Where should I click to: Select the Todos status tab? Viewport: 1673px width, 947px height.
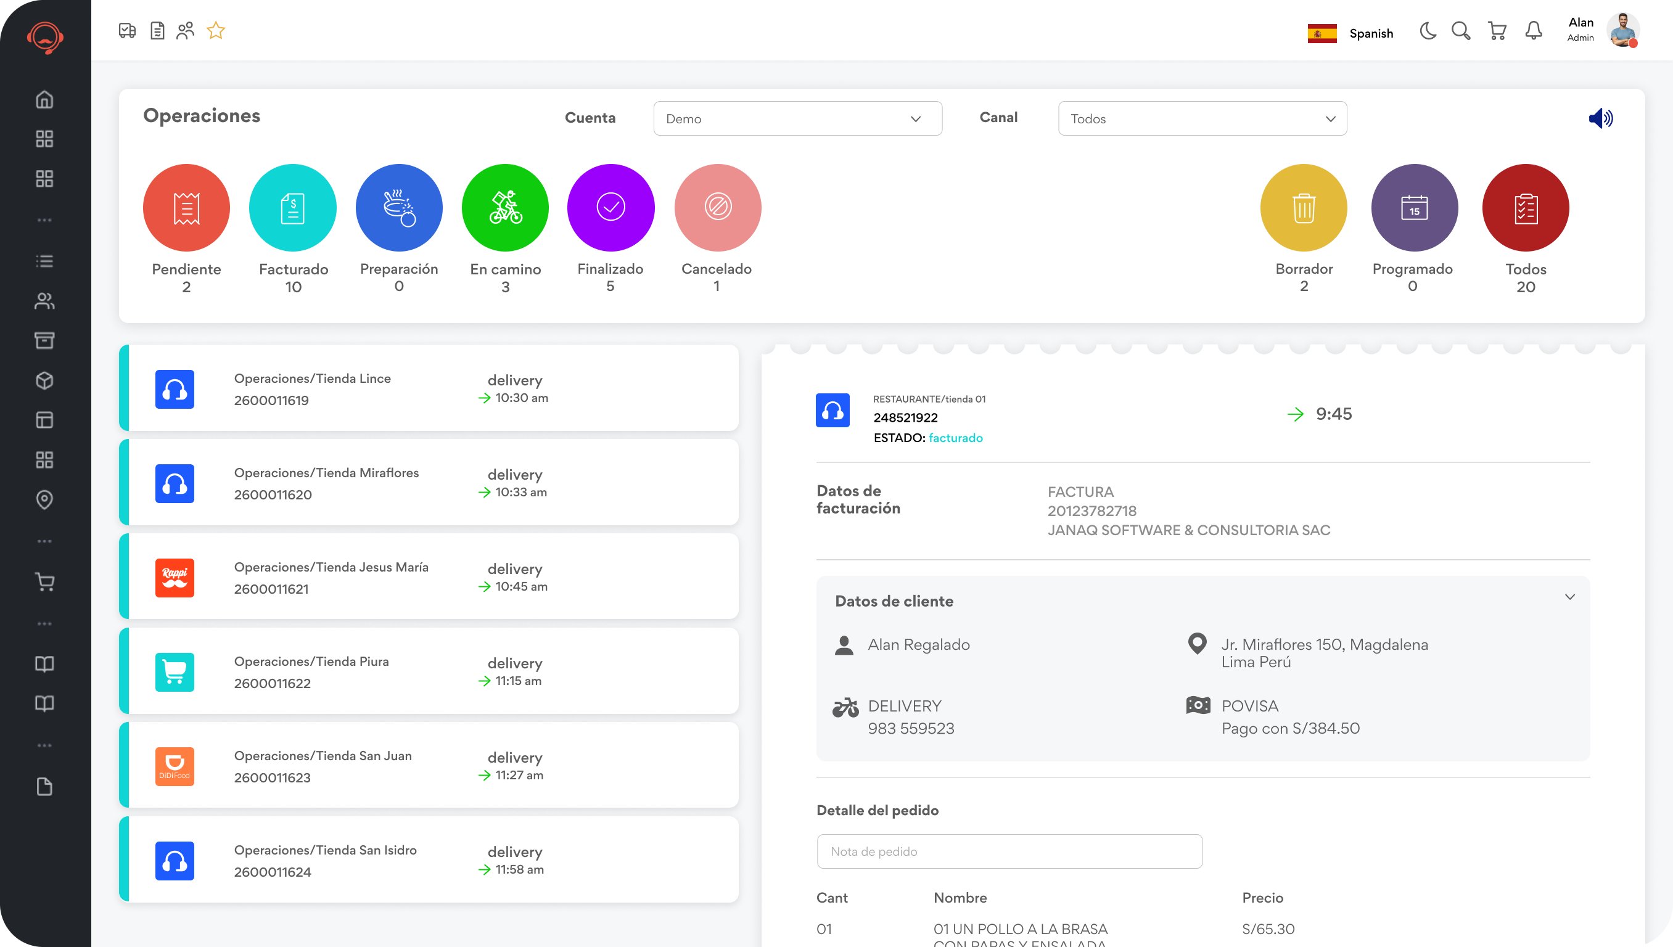click(x=1526, y=208)
